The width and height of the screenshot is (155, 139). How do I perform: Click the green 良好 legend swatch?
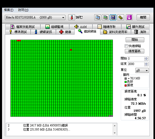[126, 82]
